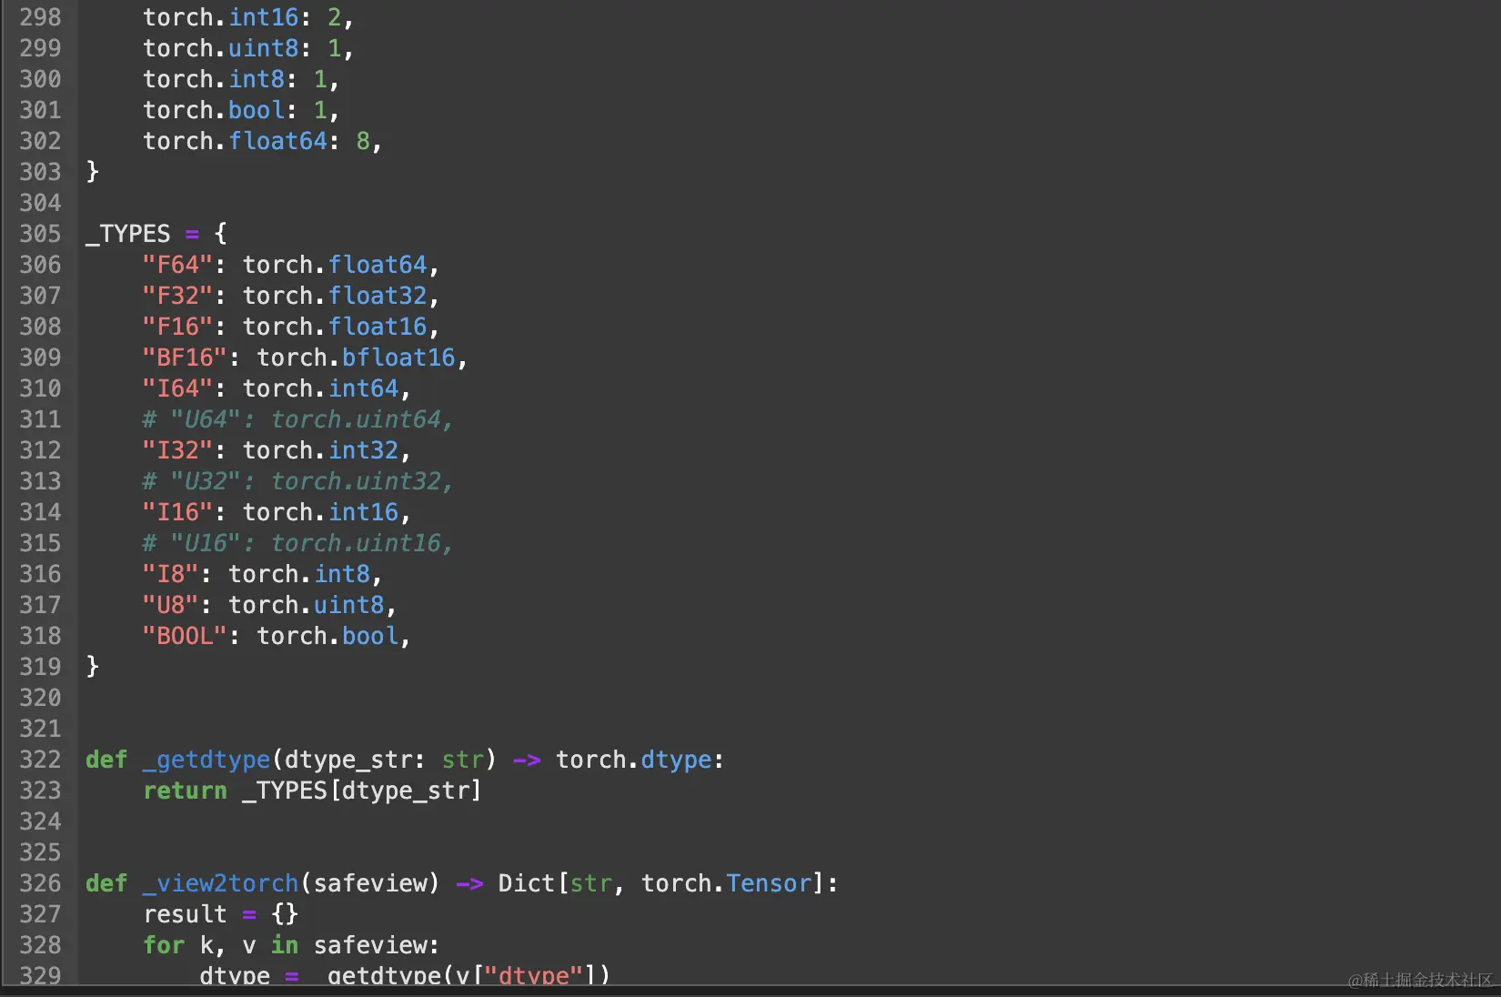This screenshot has width=1501, height=997.
Task: Click "dtype" return type on line 322
Action: [676, 760]
